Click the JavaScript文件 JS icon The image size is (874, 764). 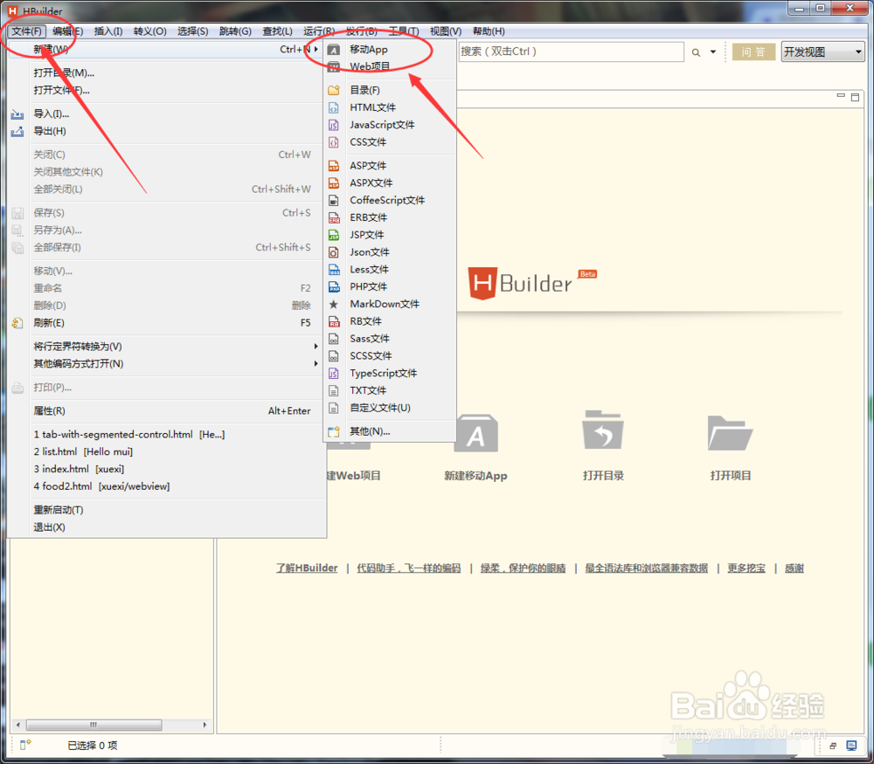pos(333,125)
